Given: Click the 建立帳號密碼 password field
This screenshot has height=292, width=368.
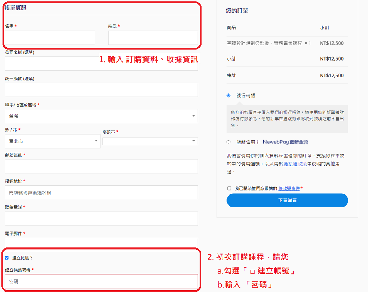Looking at the screenshot, I should [101, 281].
